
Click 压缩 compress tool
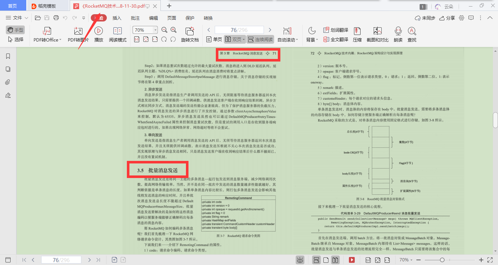(x=357, y=35)
